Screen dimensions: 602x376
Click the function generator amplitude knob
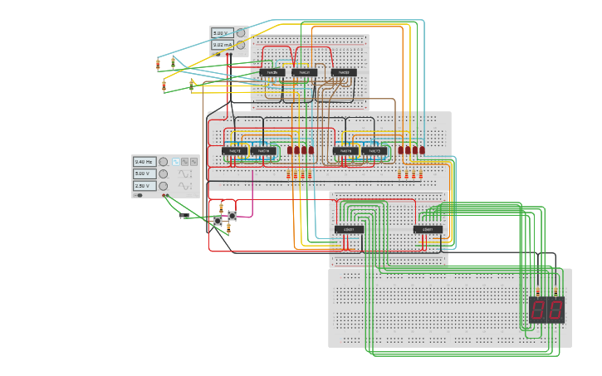pyautogui.click(x=163, y=174)
